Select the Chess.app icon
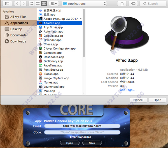 pos(40,44)
